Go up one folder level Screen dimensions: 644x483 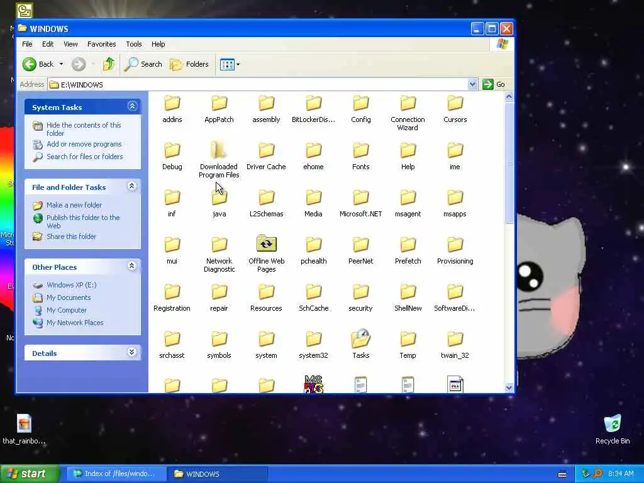[109, 64]
